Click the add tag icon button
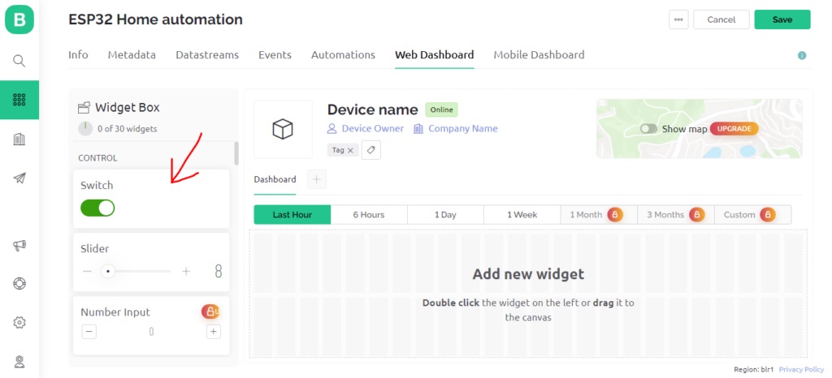832x378 pixels. click(x=370, y=150)
